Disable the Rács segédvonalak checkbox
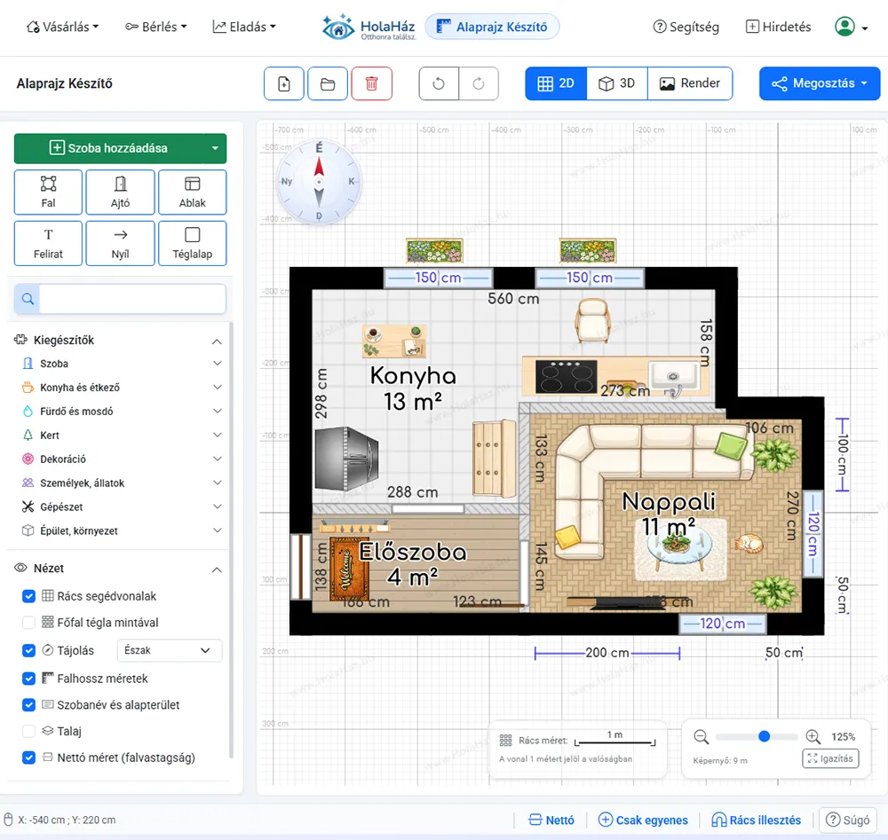The width and height of the screenshot is (888, 840). click(x=29, y=596)
